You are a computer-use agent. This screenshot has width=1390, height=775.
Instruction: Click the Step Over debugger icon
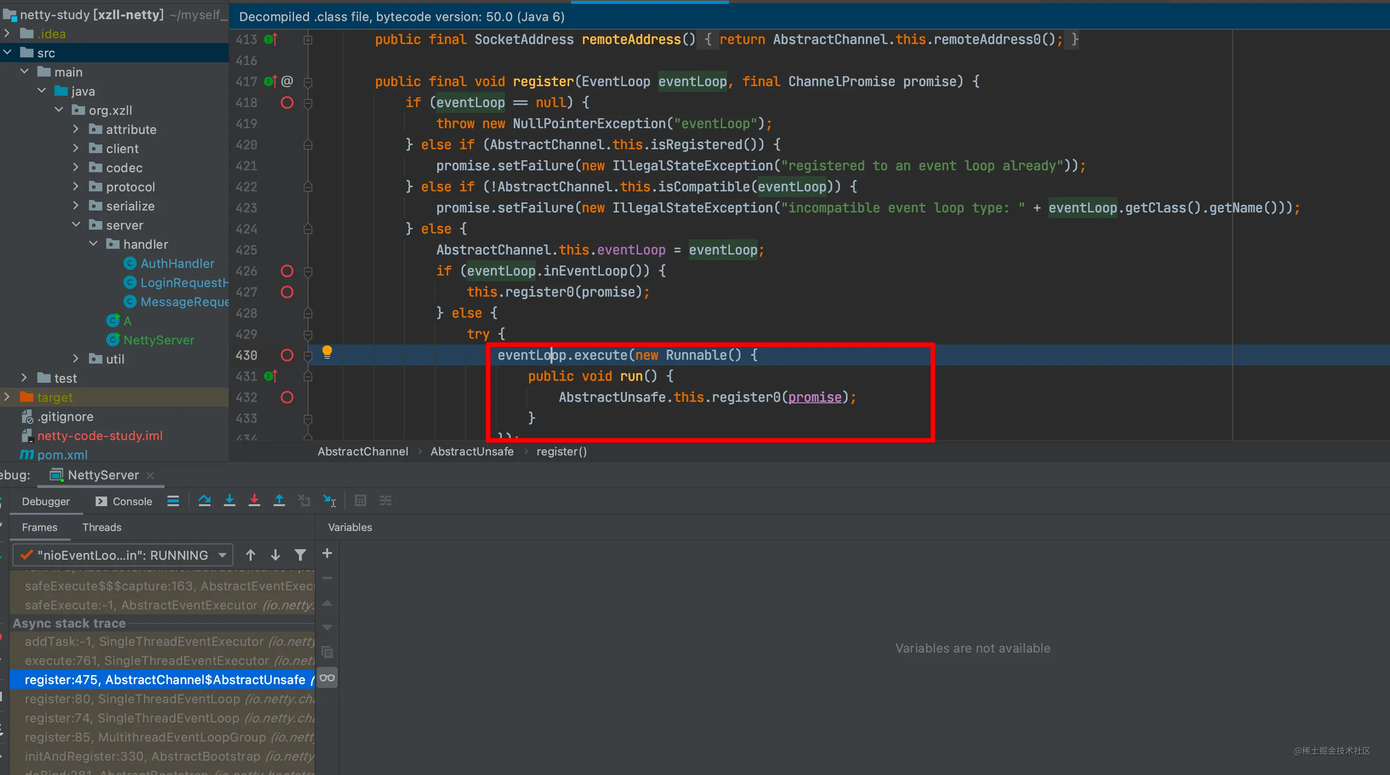click(205, 501)
